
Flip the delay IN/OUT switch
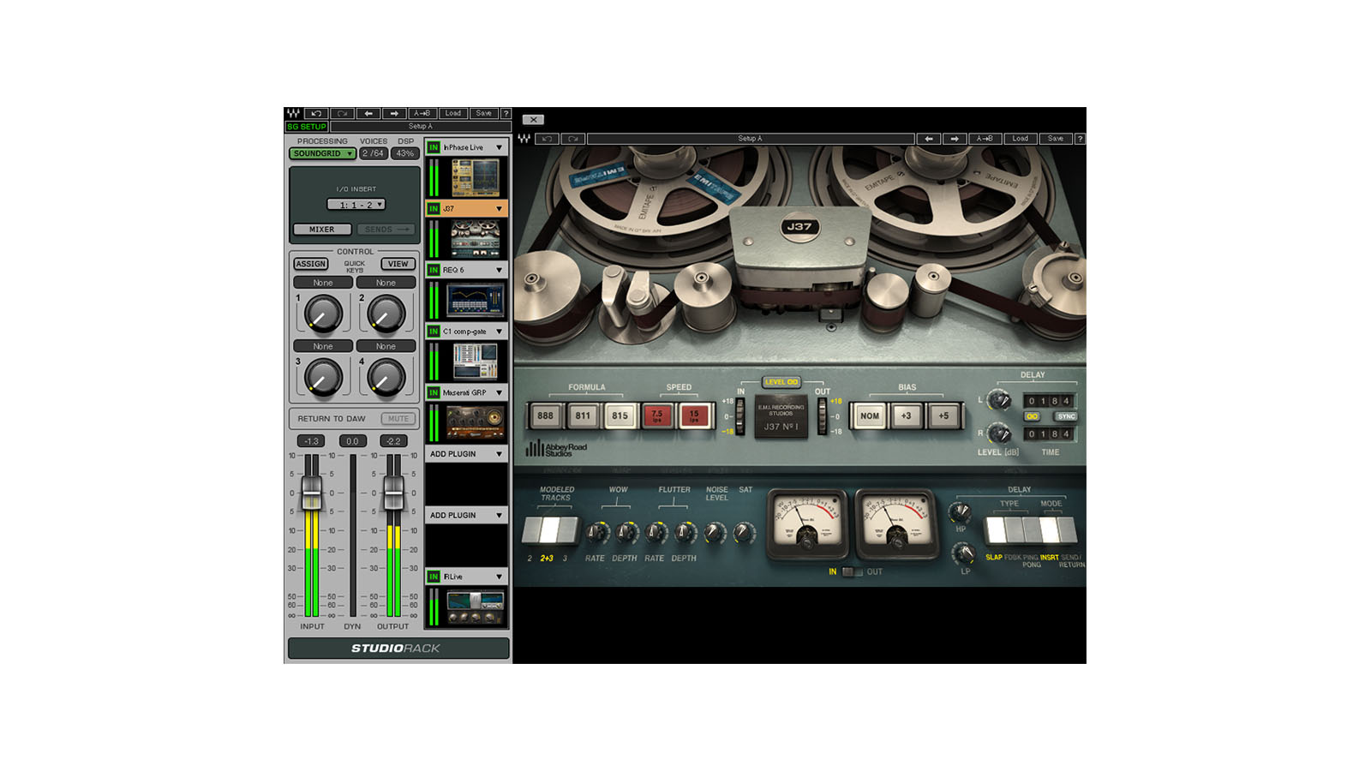pos(852,571)
